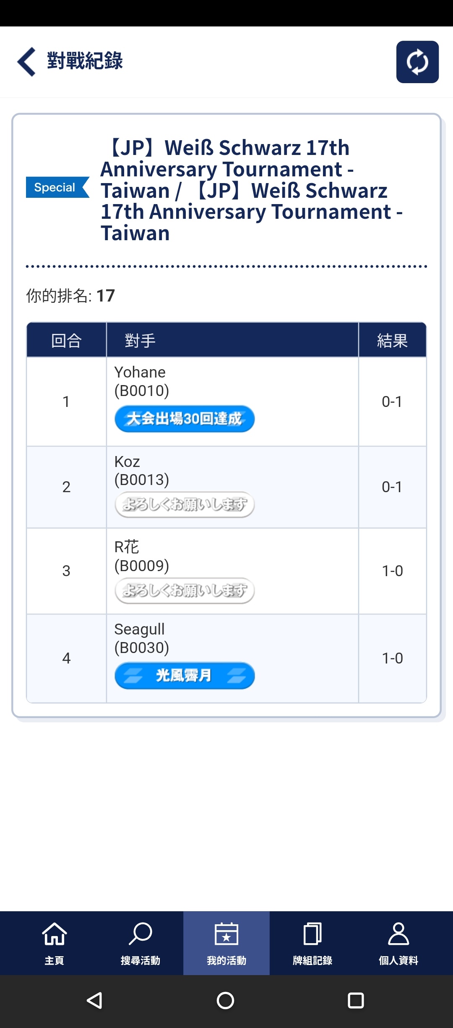Screen dimensions: 453x1028
Task: Tap the Android home circle button
Action: (x=225, y=1000)
